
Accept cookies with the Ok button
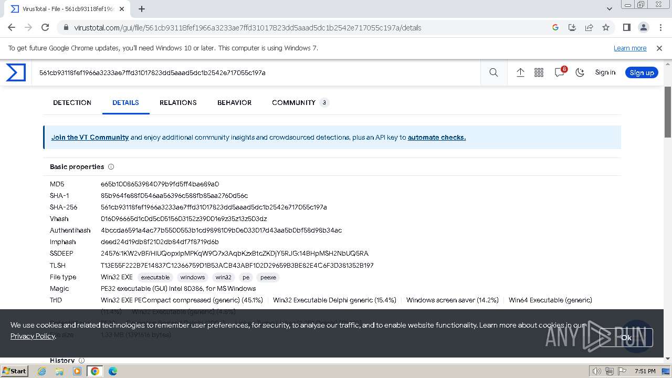(x=626, y=338)
